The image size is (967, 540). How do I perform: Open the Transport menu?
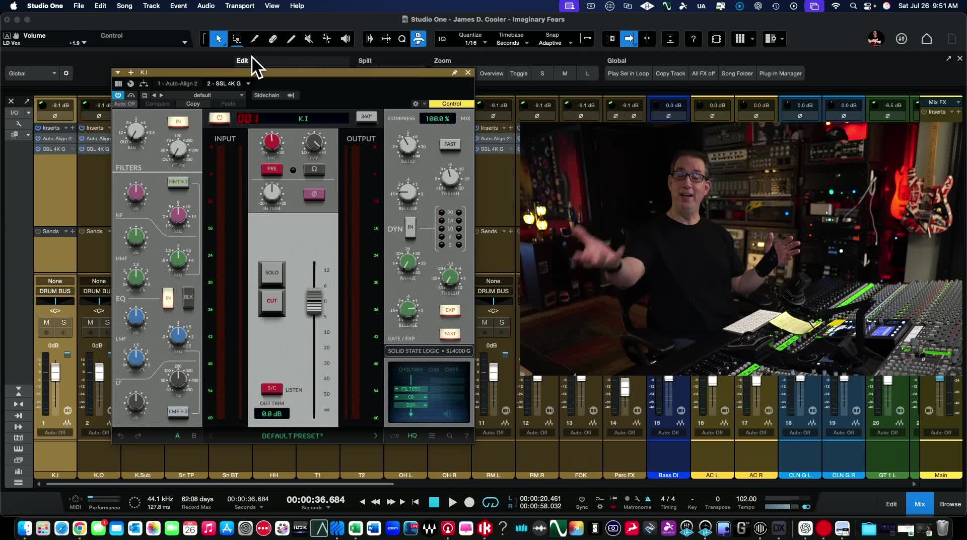(239, 6)
